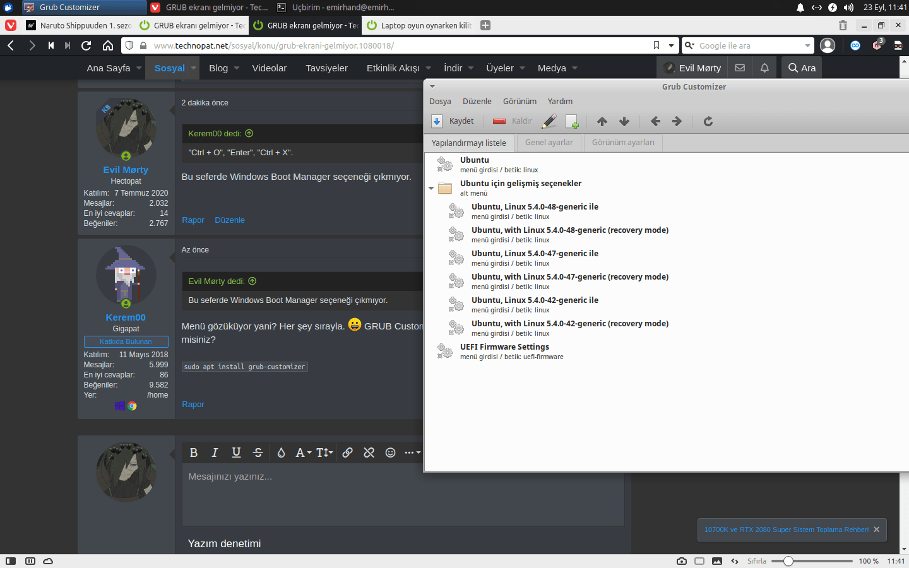
Task: Expand the Etkinlik Akışı dropdown arrow
Action: click(x=429, y=68)
